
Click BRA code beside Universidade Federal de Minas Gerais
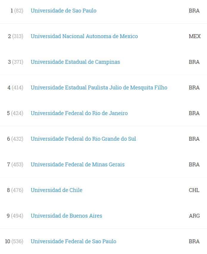coord(194,165)
